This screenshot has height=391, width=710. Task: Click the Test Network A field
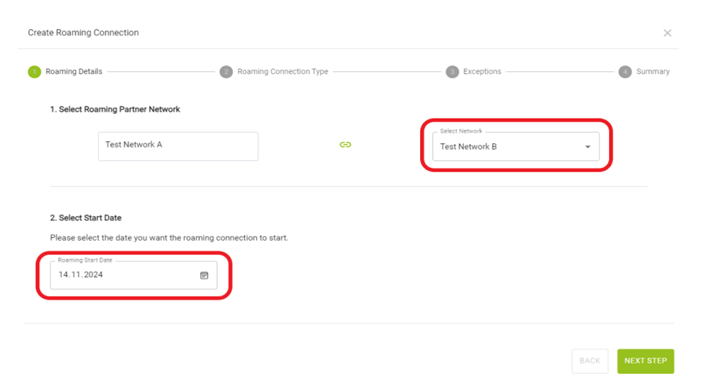pyautogui.click(x=178, y=146)
